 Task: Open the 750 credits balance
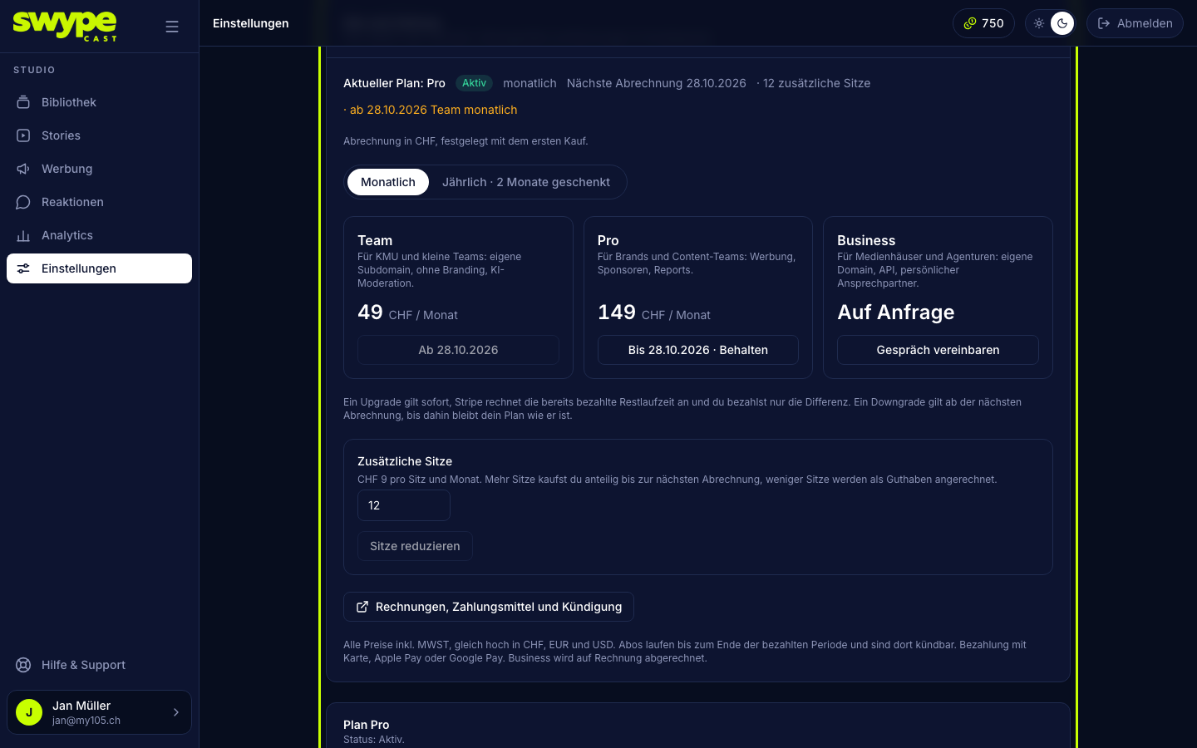[x=983, y=23]
